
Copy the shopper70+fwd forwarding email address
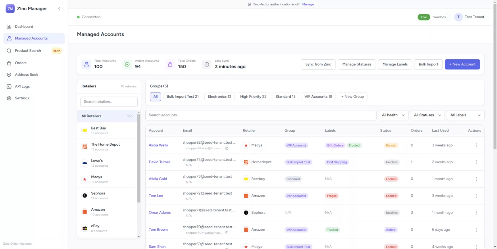tap(227, 233)
